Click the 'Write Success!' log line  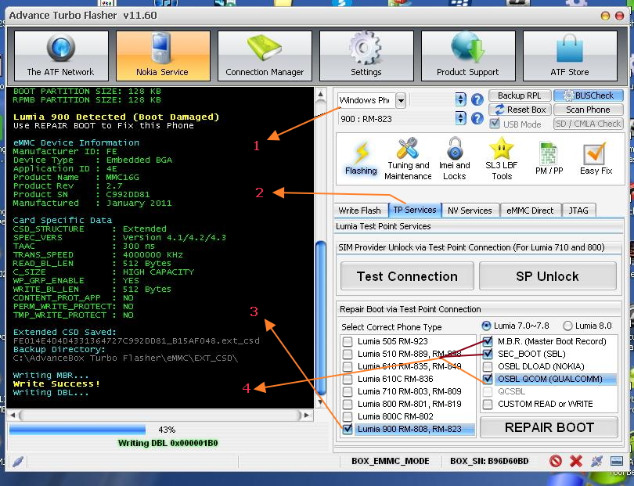click(56, 383)
